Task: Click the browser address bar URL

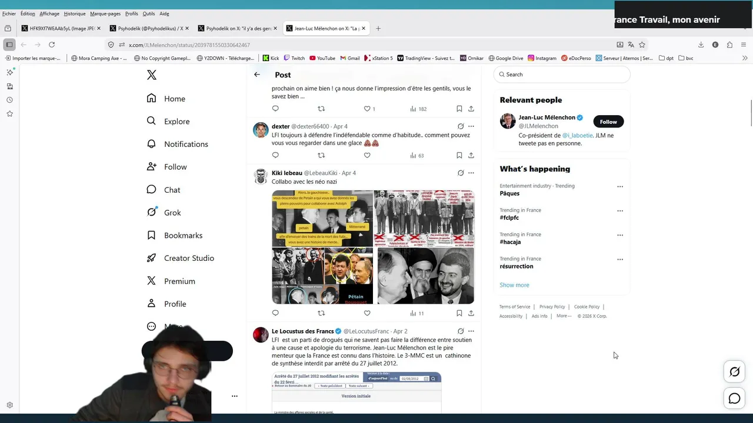Action: (x=189, y=45)
